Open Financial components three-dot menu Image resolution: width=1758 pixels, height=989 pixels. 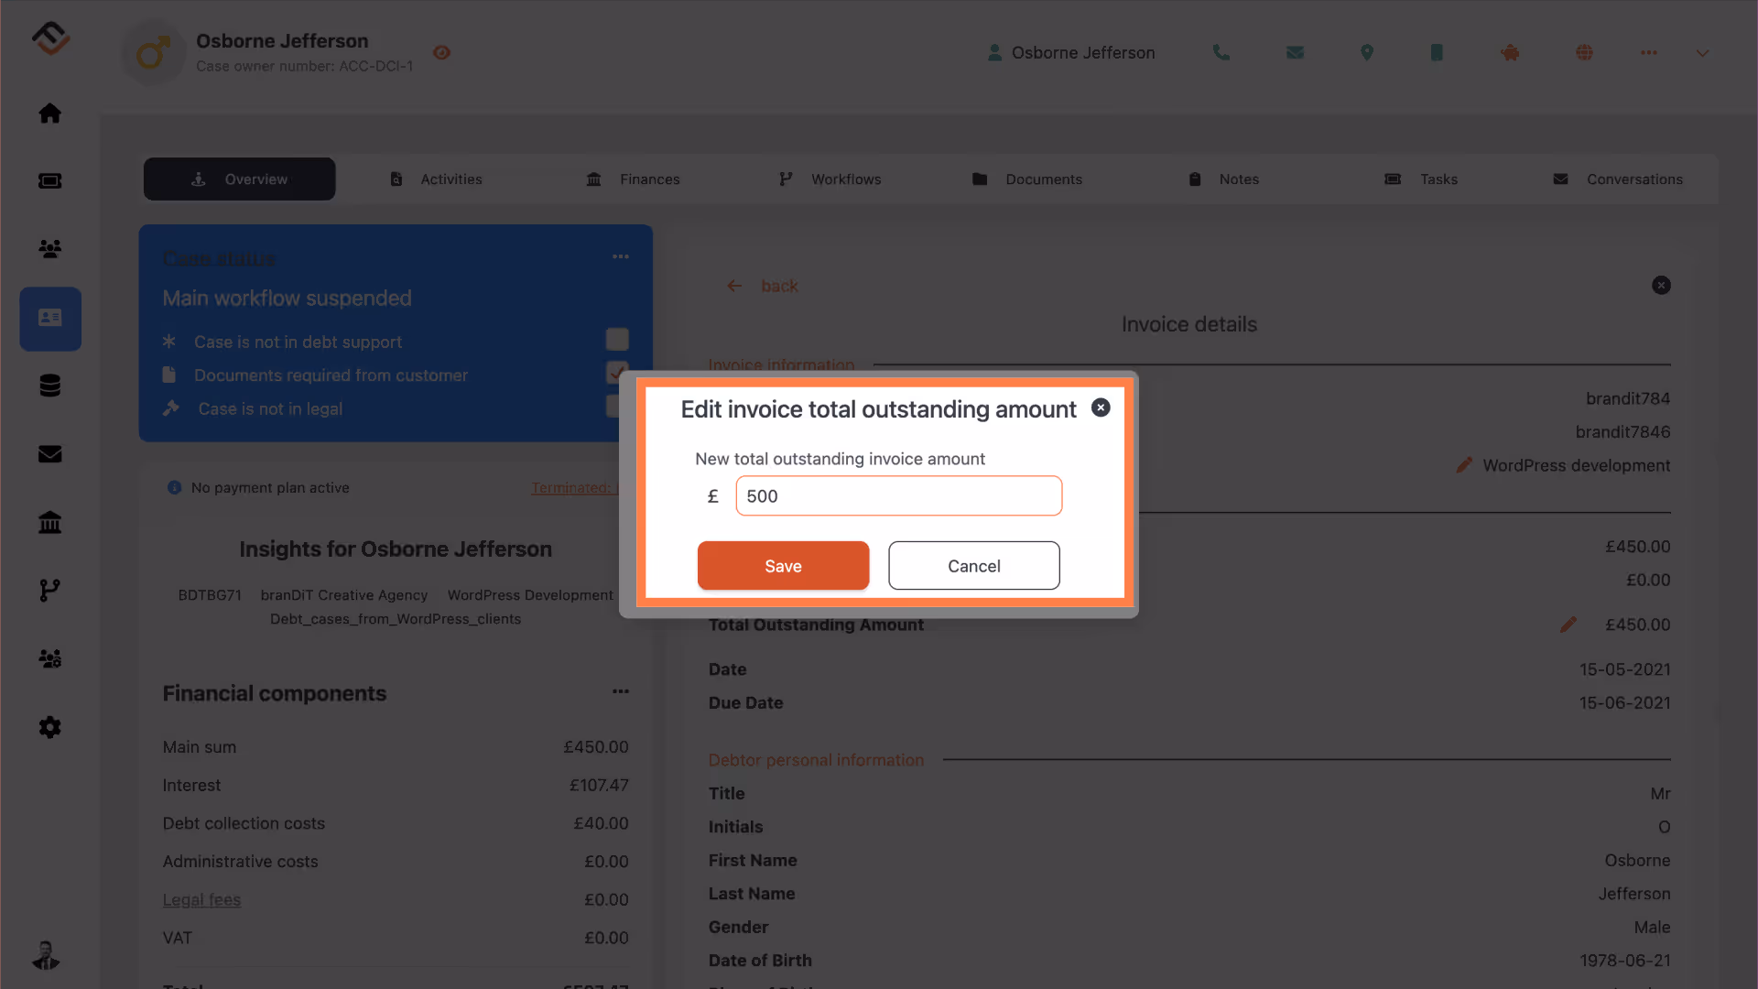tap(620, 691)
